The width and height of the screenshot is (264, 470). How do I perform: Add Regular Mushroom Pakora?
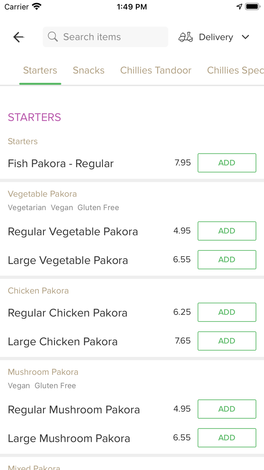point(227,409)
